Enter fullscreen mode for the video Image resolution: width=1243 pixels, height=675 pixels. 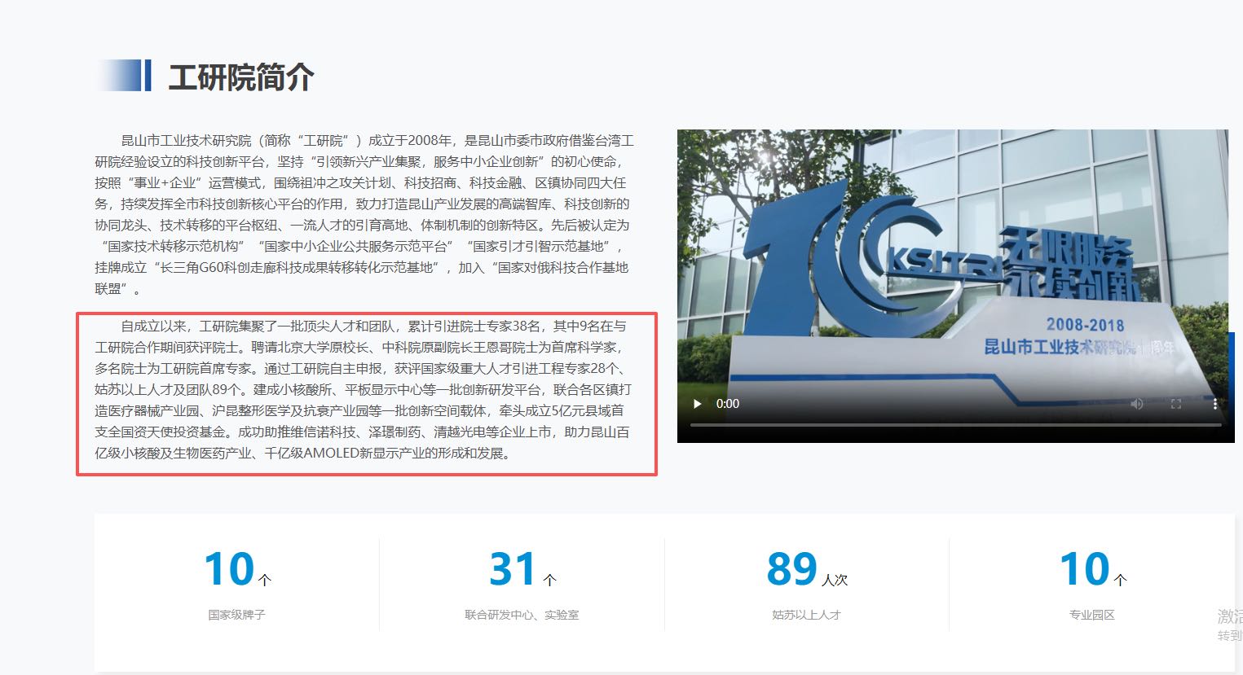point(1175,404)
